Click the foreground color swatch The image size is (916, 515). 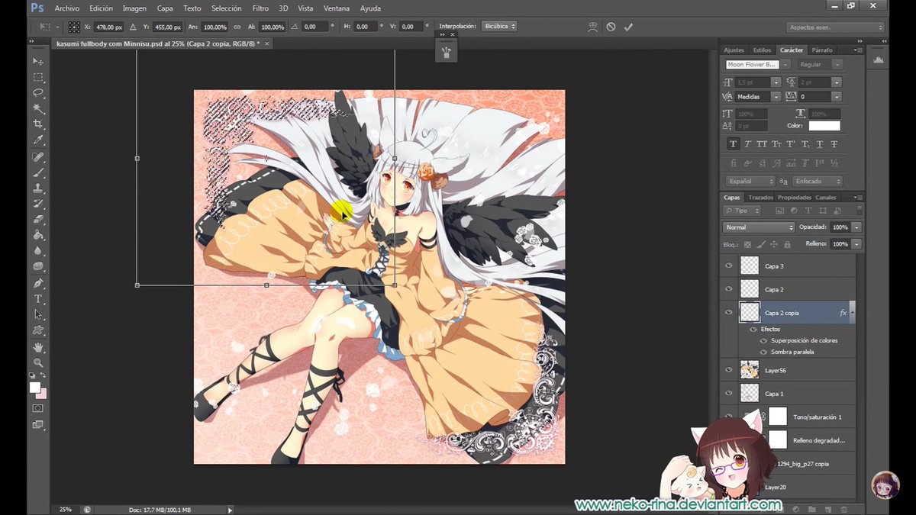pos(34,388)
